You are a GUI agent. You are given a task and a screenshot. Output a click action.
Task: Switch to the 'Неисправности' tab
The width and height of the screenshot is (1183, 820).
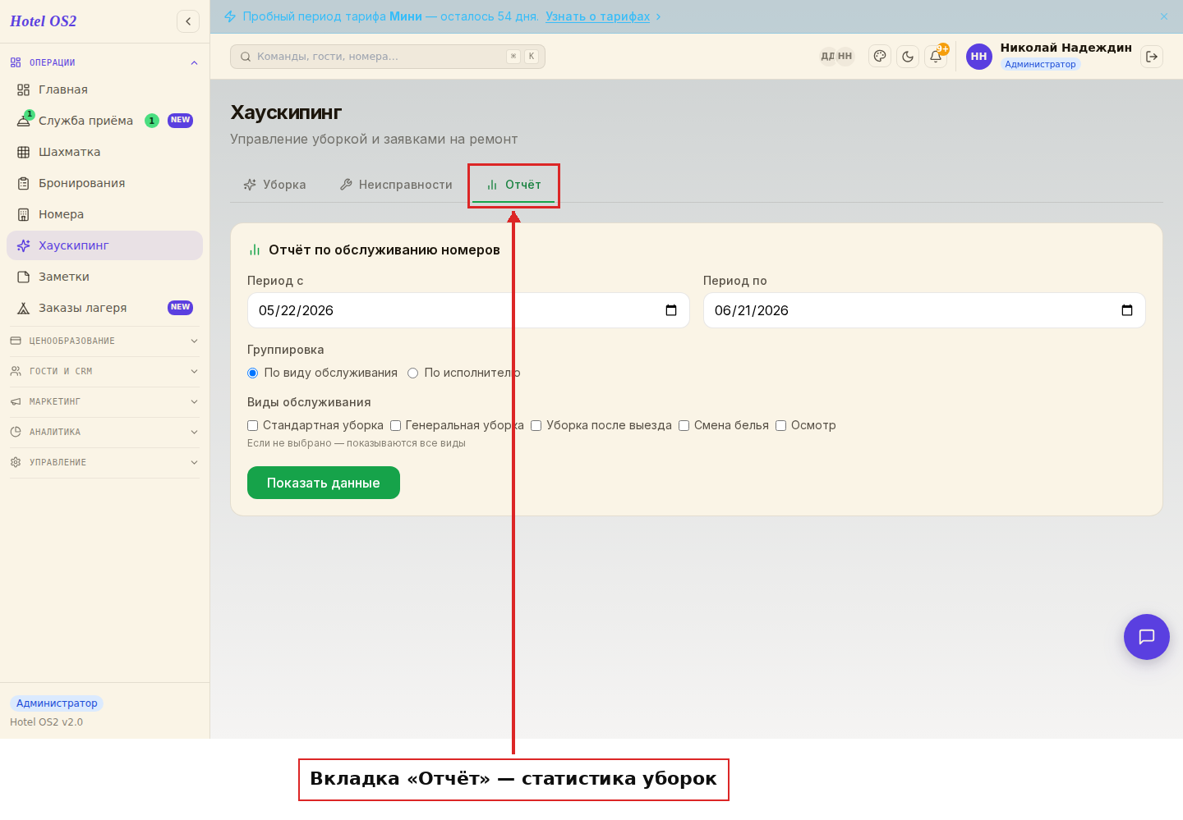[x=396, y=185]
